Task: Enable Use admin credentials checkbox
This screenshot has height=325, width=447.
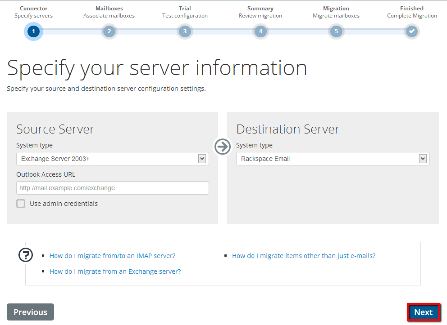Action: (21, 204)
